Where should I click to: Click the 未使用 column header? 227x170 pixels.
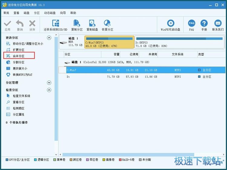coord(148,54)
